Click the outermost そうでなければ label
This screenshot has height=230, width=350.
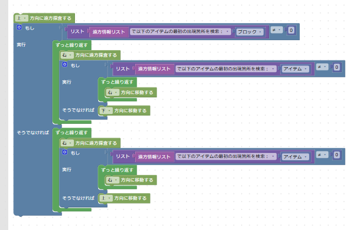[33, 133]
